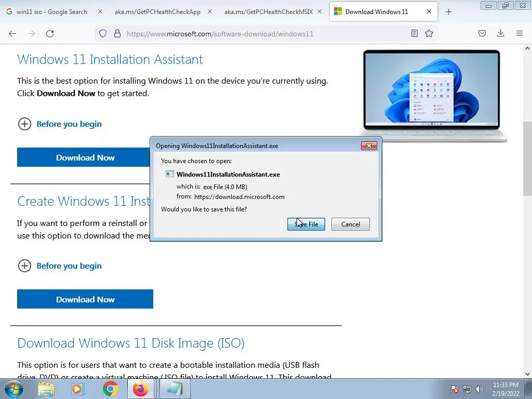Click Save File in the download dialog

tap(306, 224)
